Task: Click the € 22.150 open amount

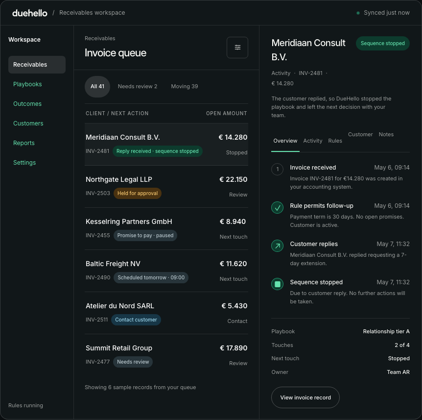Action: coord(234,179)
